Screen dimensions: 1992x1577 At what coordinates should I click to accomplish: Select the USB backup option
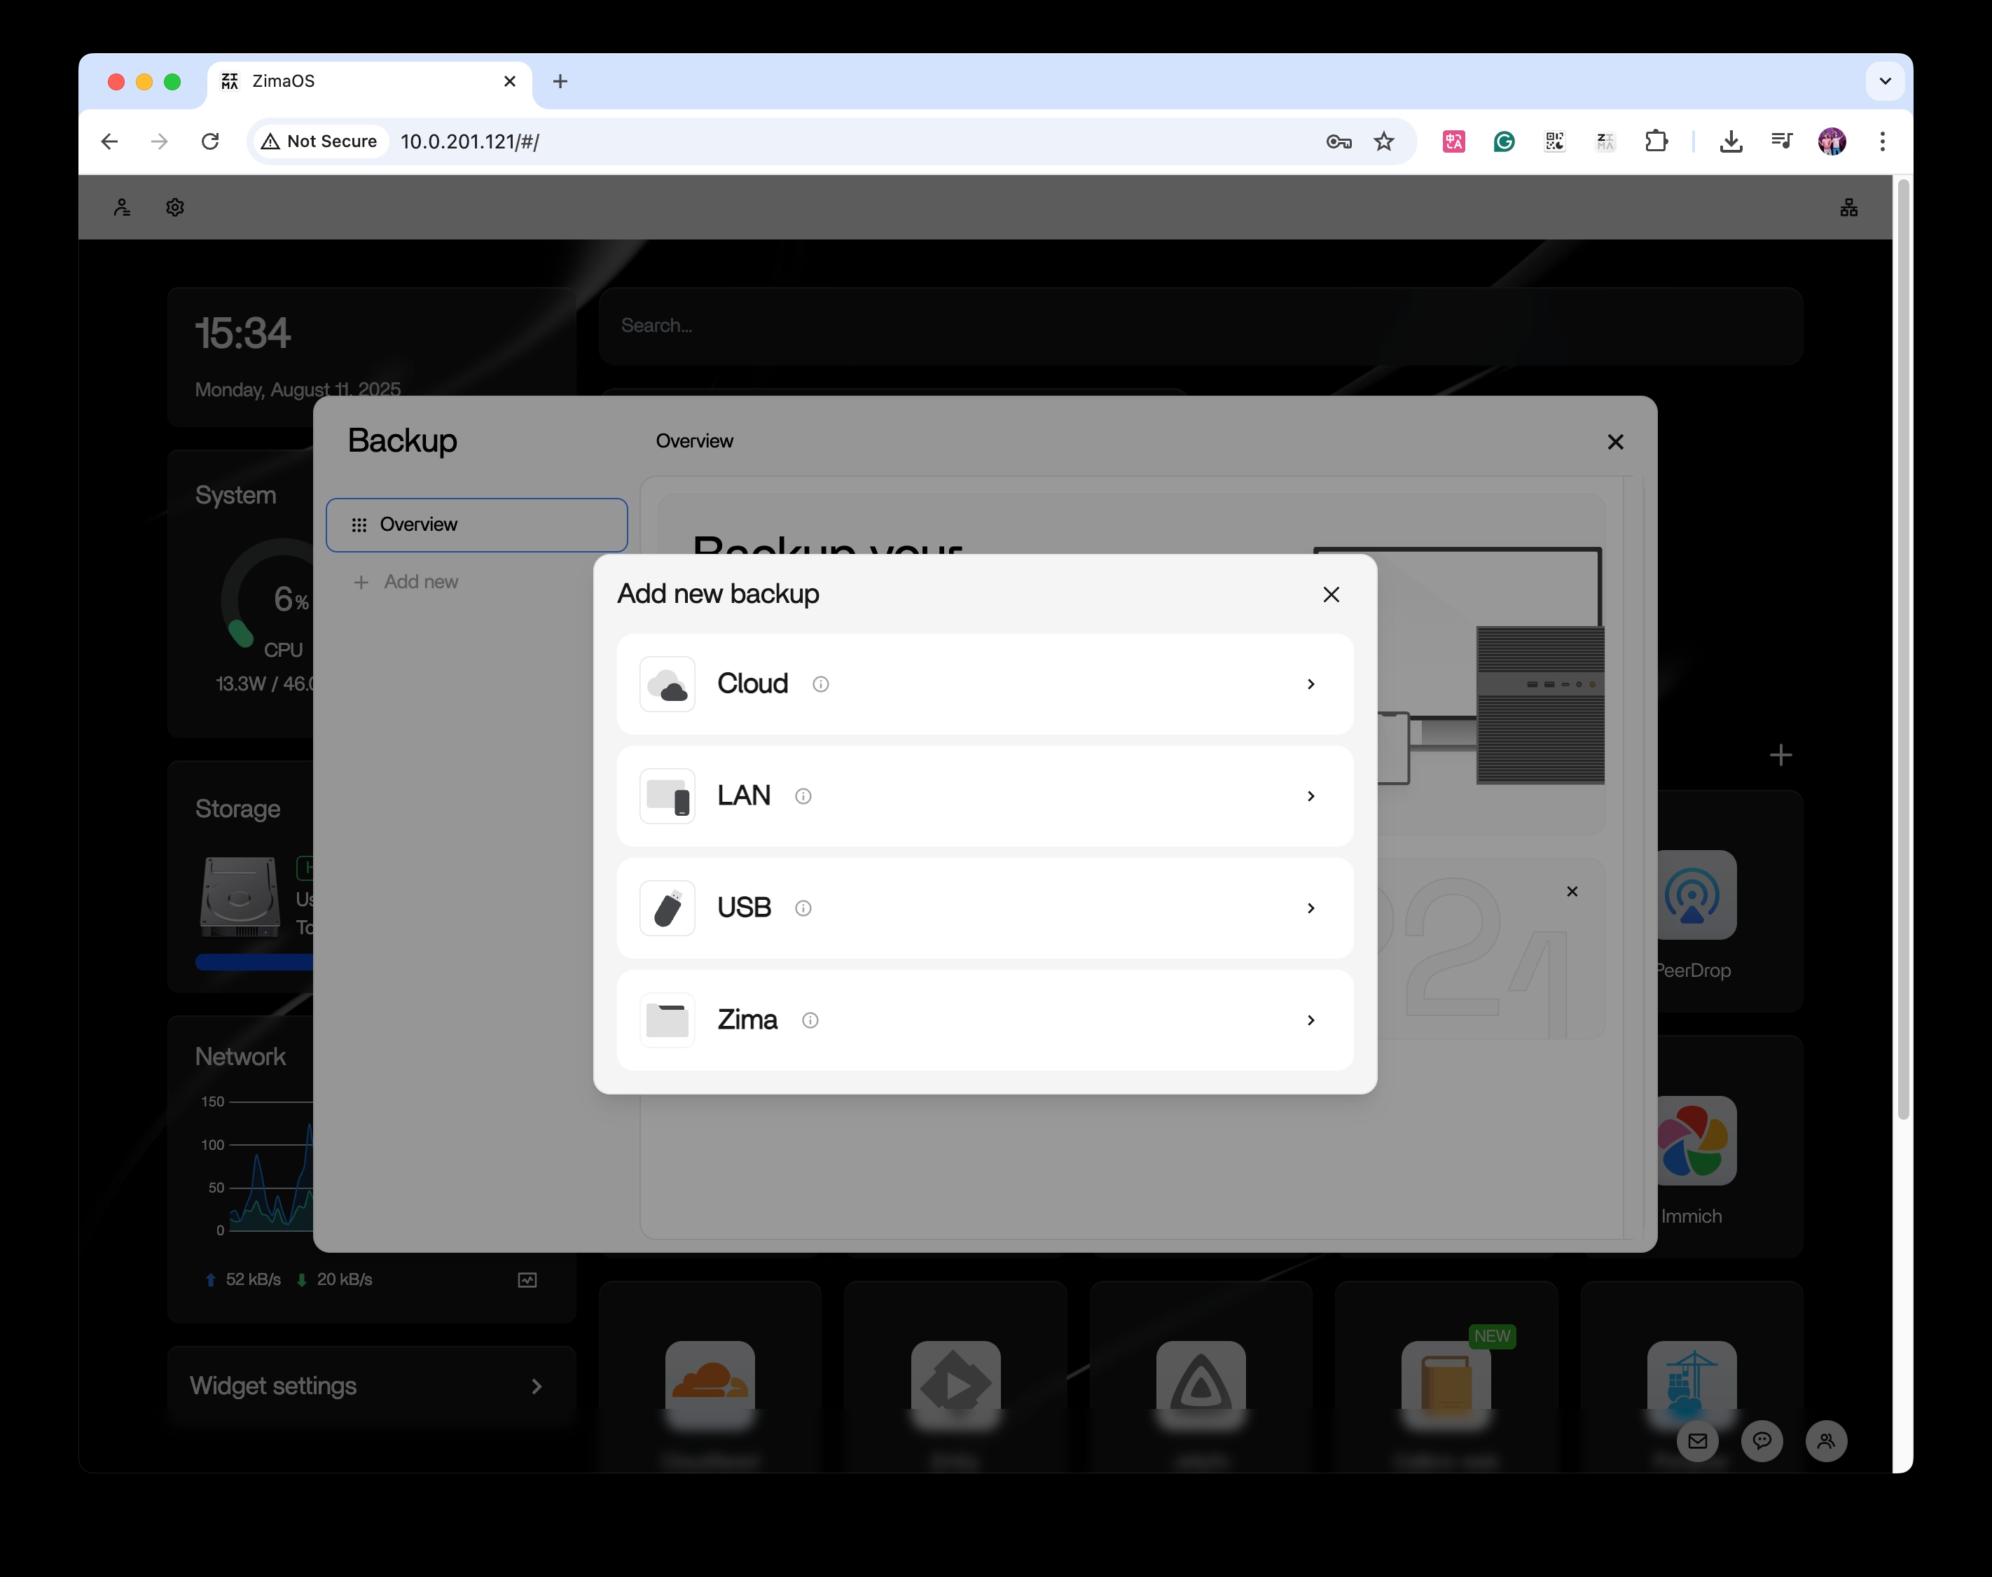coord(985,908)
